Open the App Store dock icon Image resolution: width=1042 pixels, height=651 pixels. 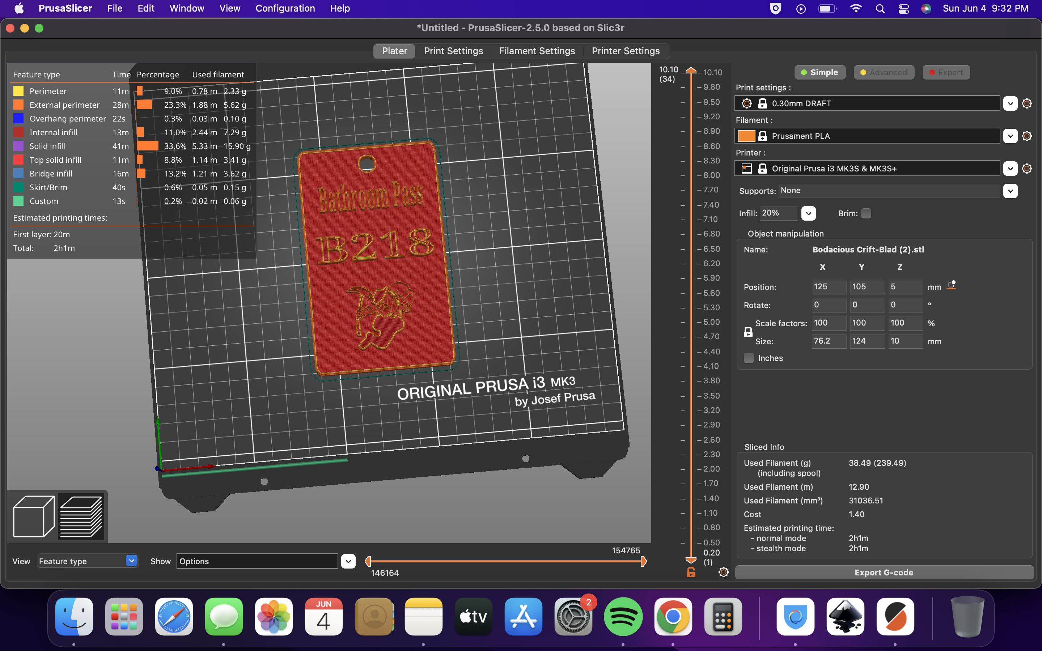523,617
